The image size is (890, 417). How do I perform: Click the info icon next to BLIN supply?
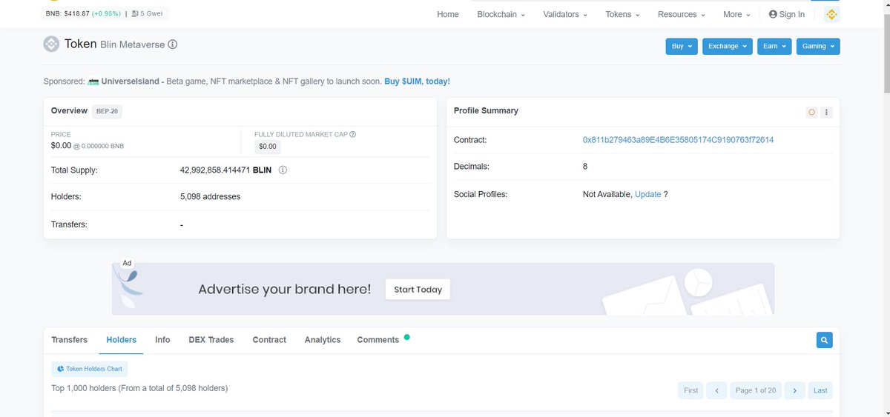pyautogui.click(x=283, y=170)
